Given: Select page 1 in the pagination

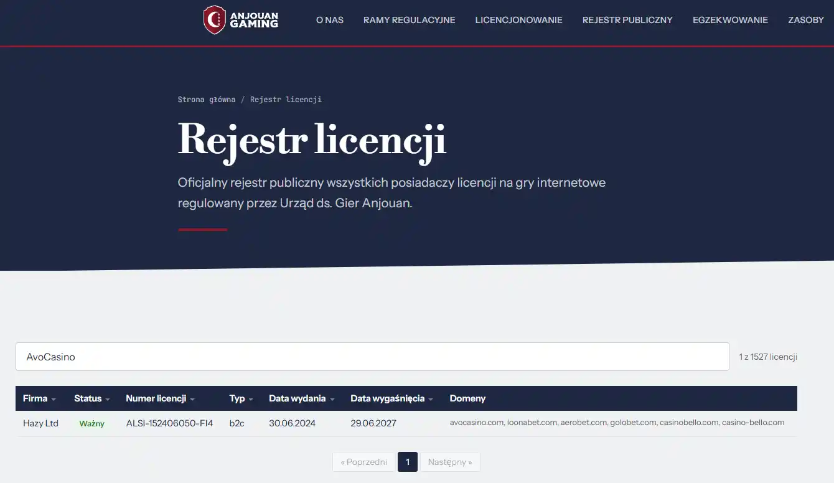Looking at the screenshot, I should pyautogui.click(x=408, y=462).
